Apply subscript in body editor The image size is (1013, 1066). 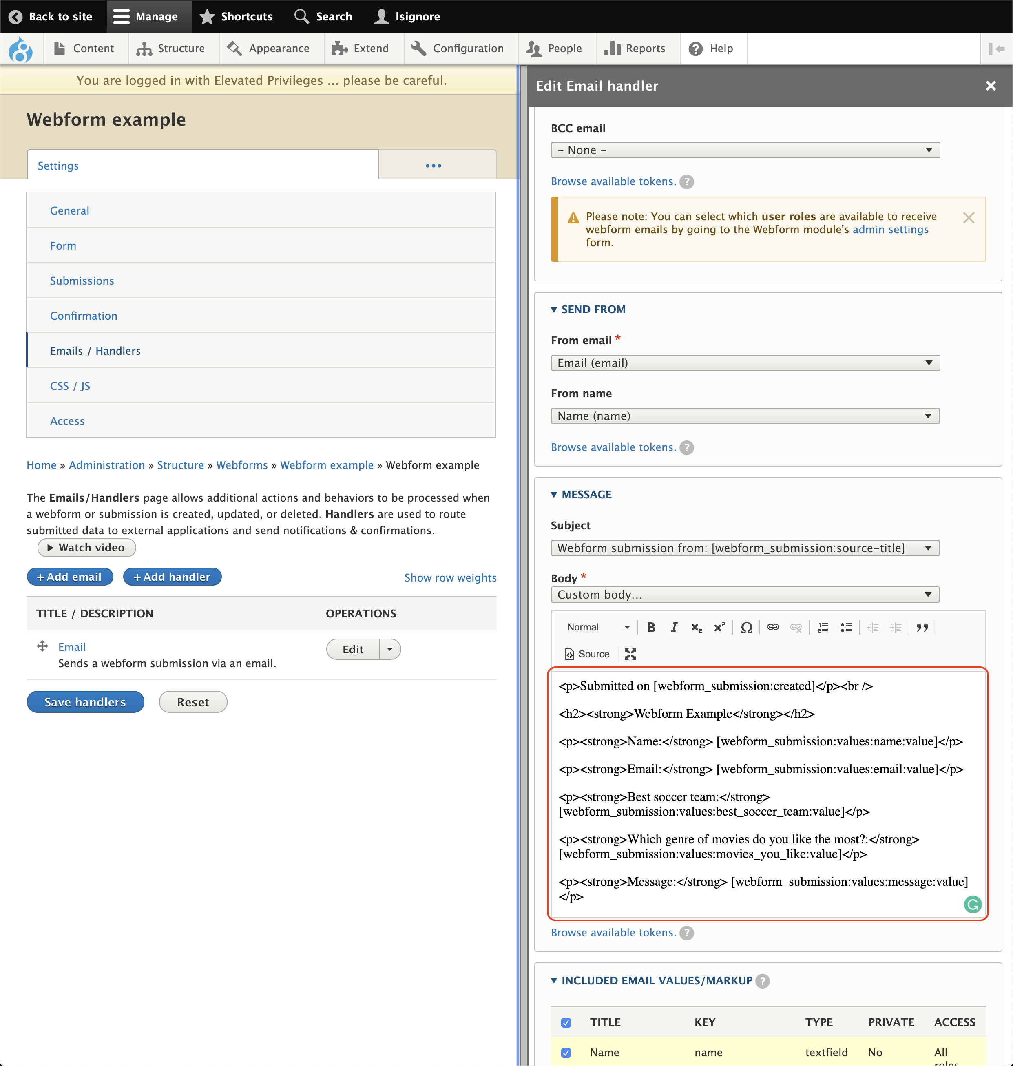696,627
